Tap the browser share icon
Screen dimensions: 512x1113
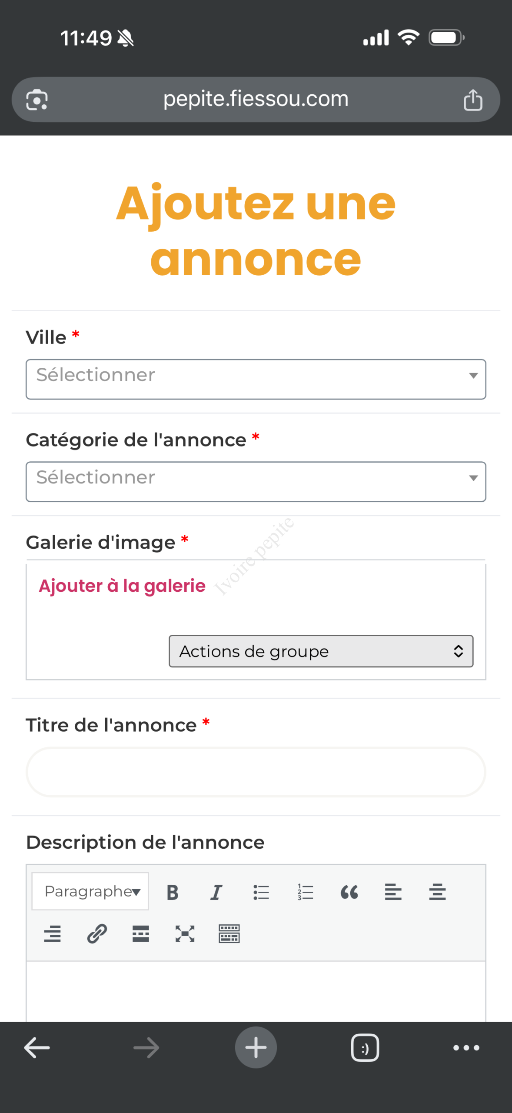pos(472,100)
